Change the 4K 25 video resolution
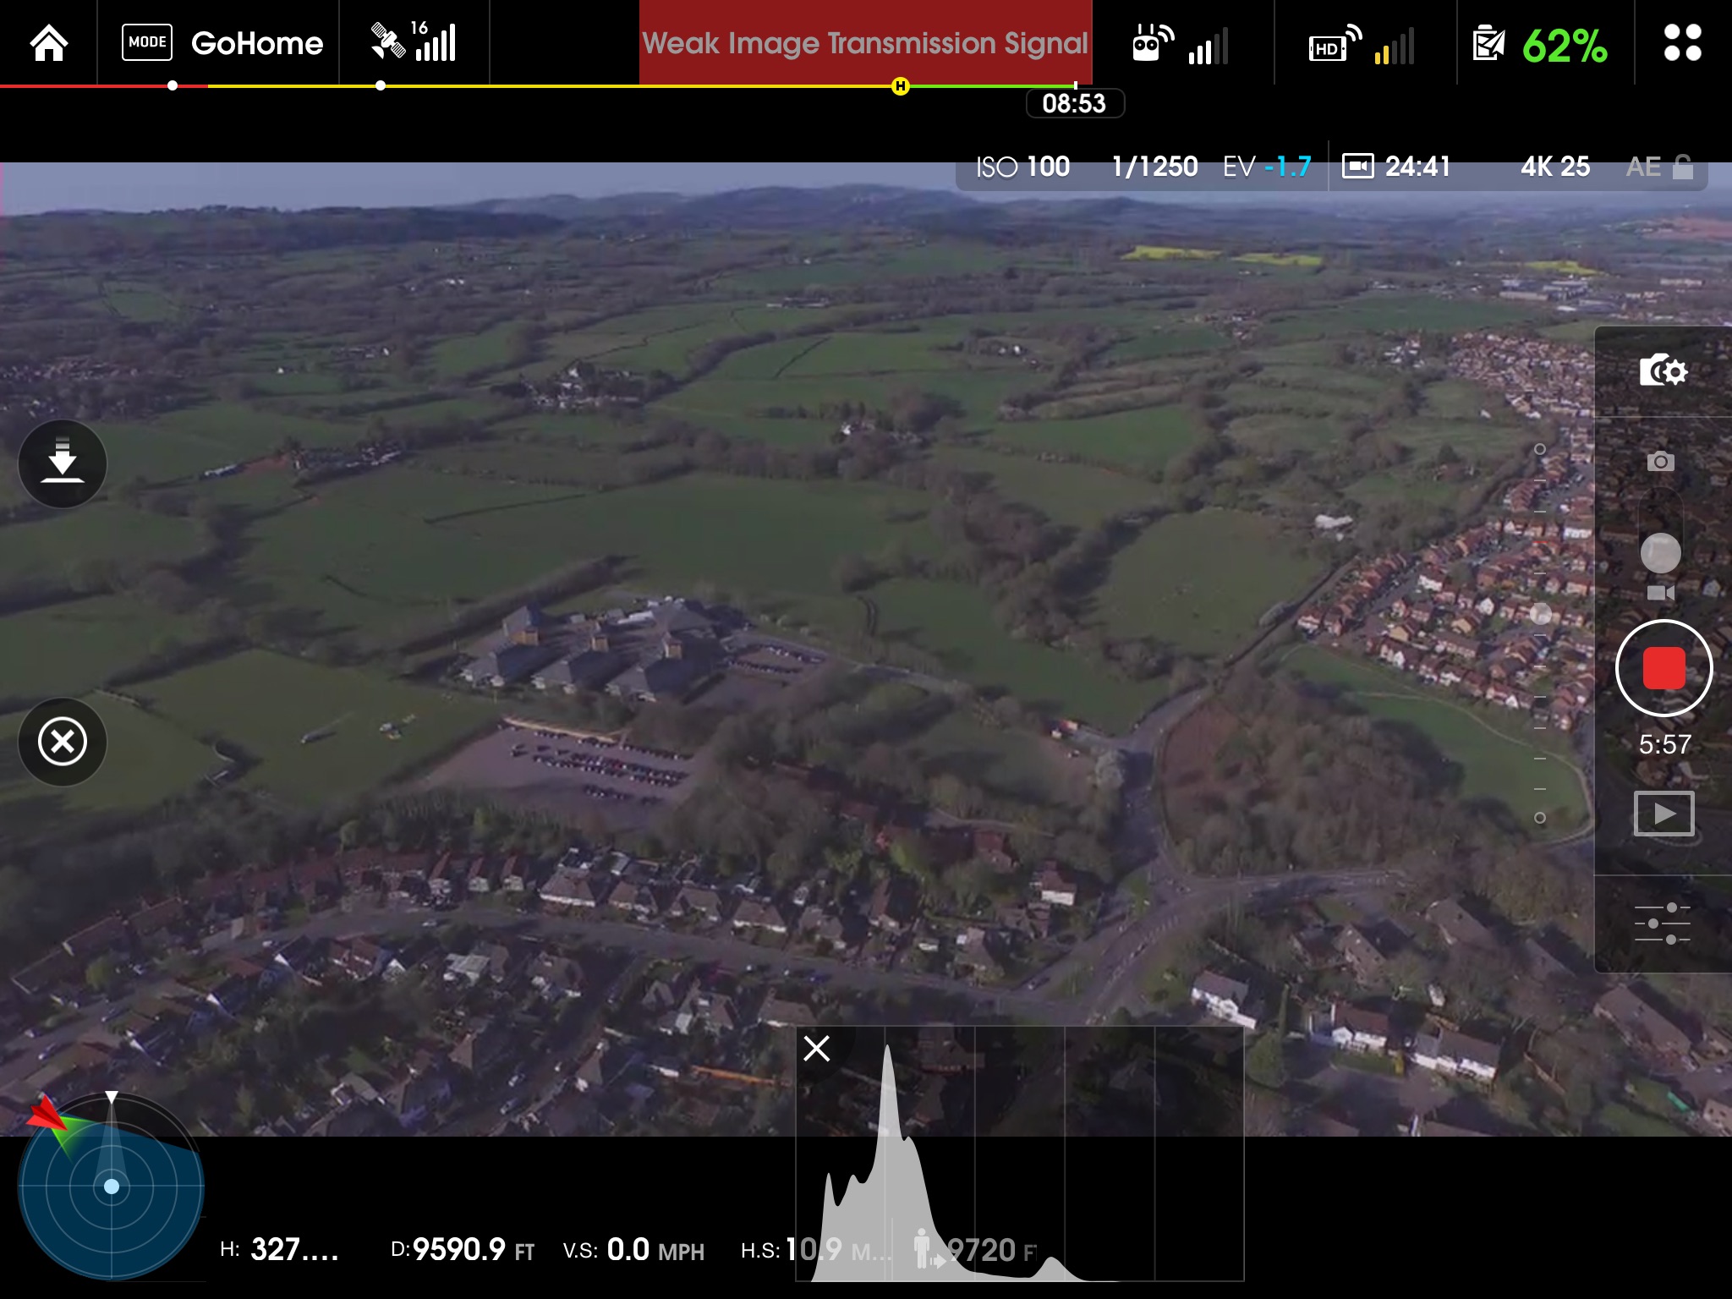Screen dimensions: 1732x1299 click(x=1555, y=167)
